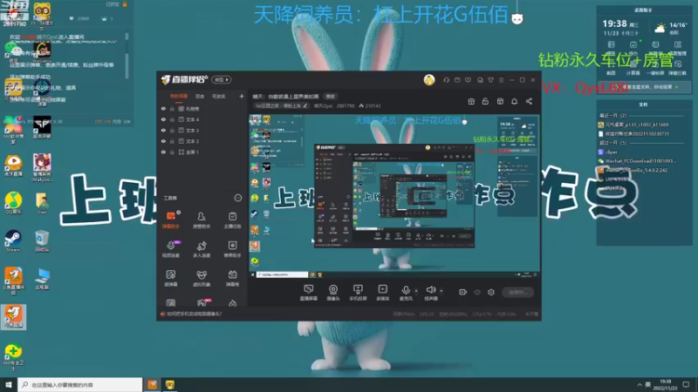Toggle lock on the 文本 4 layer

pos(172,119)
